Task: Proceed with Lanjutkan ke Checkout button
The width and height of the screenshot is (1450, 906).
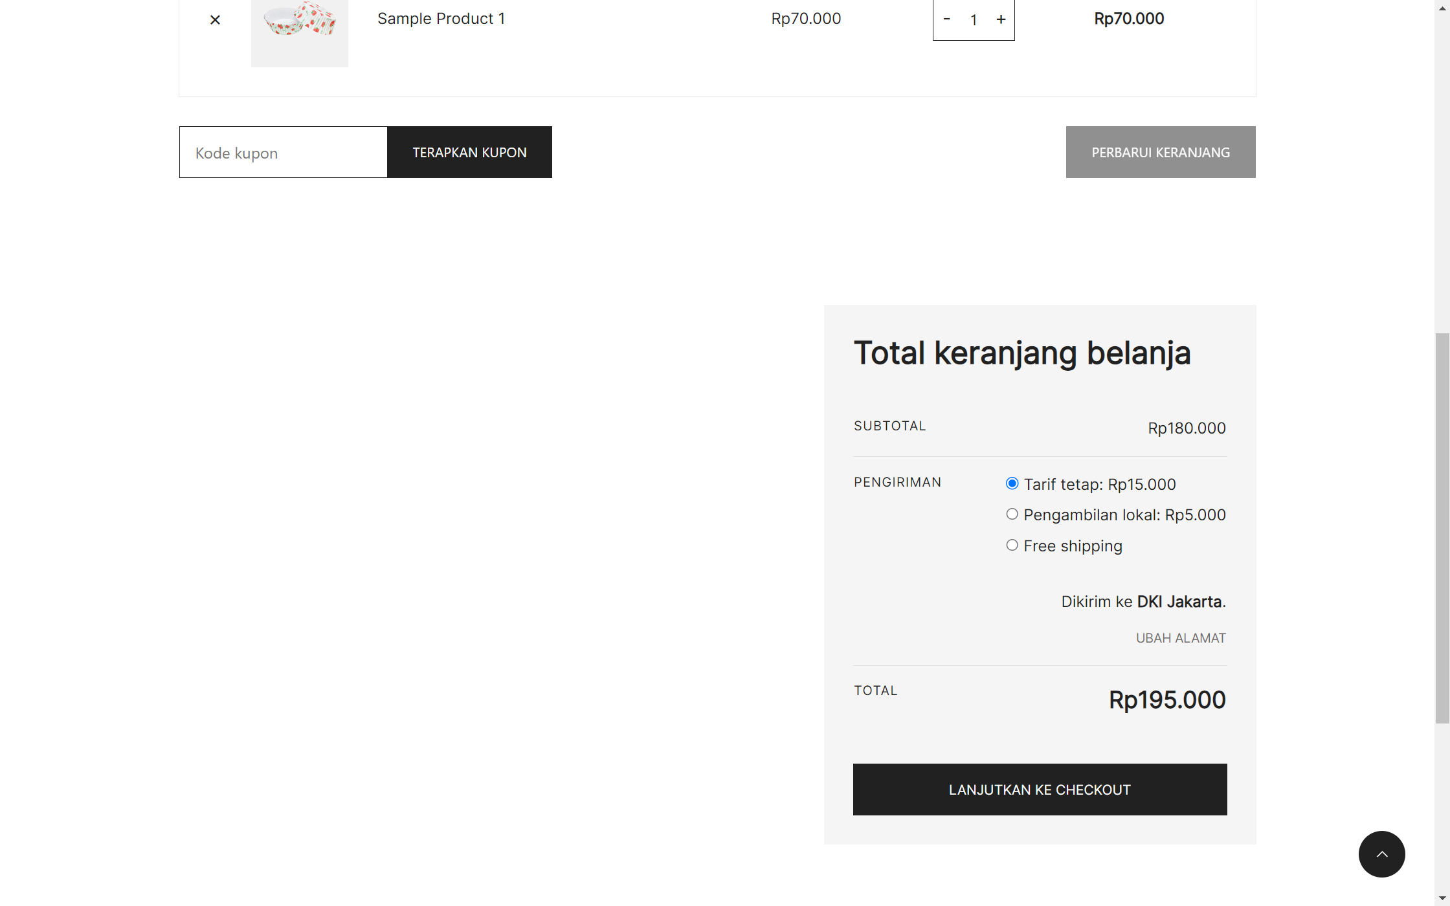Action: click(1040, 790)
